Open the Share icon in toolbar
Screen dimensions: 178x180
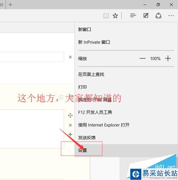(158, 16)
